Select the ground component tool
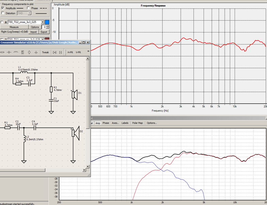This screenshot has height=205, width=267. pyautogui.click(x=36, y=52)
